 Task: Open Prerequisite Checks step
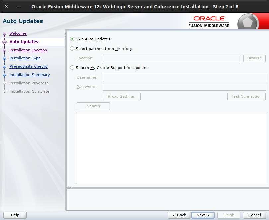[x=29, y=66]
